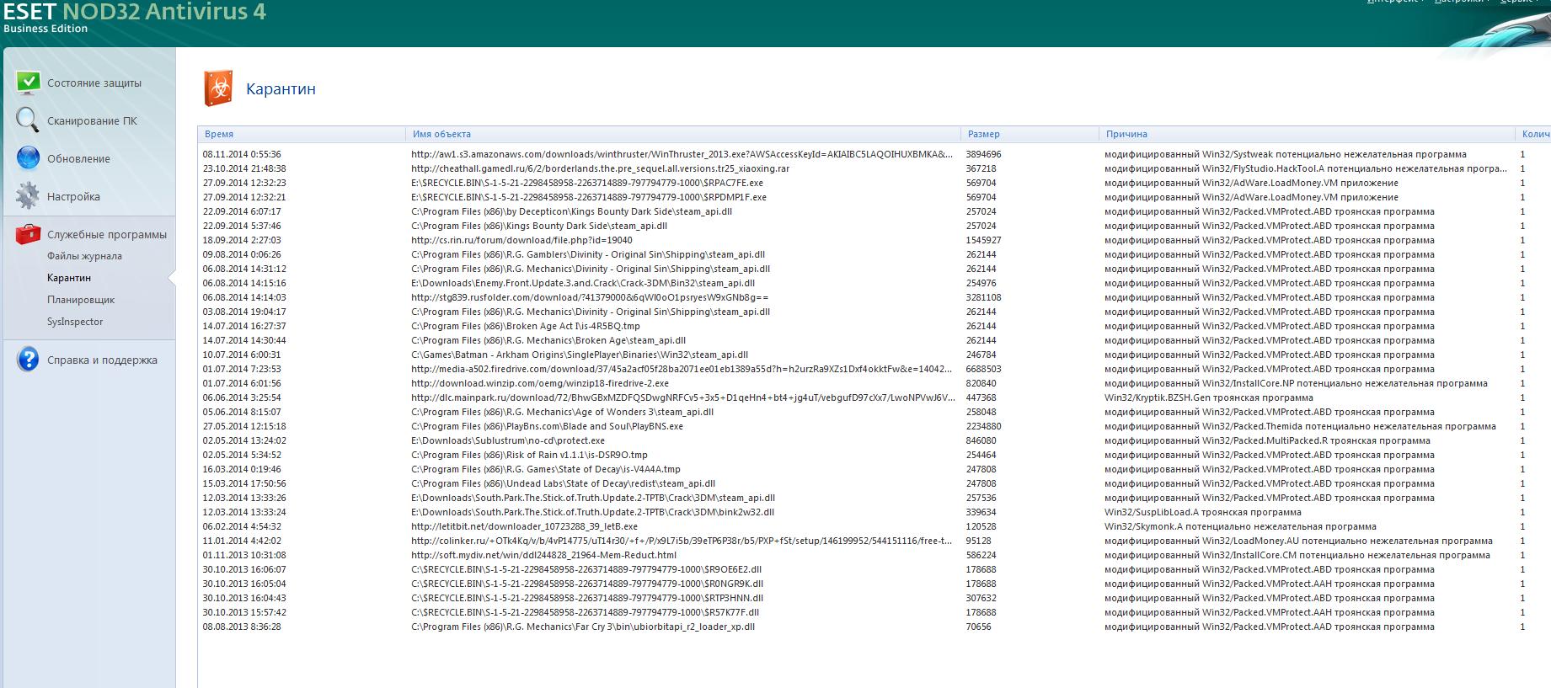Select by Decepticon Kings Bounty steam_api.dll row
Screen dimensions: 1551x688
coord(874,212)
